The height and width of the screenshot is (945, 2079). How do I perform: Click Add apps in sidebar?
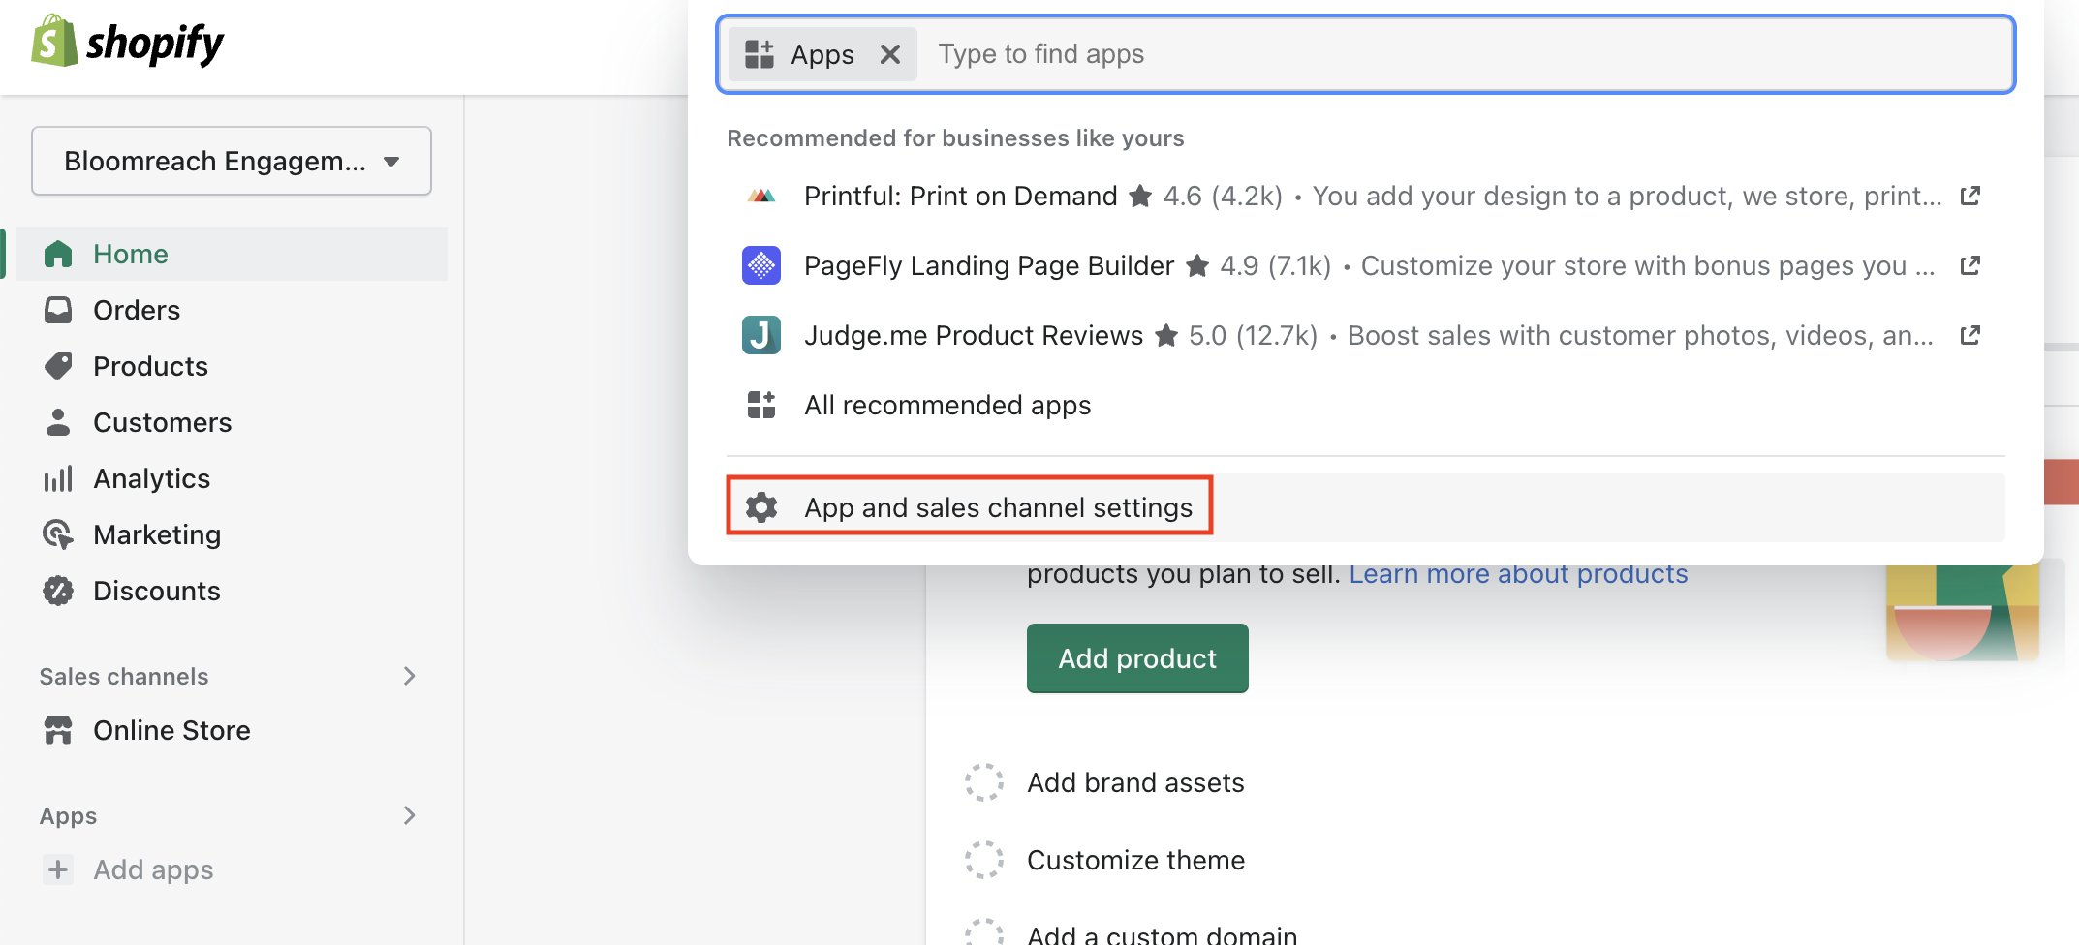coord(153,869)
